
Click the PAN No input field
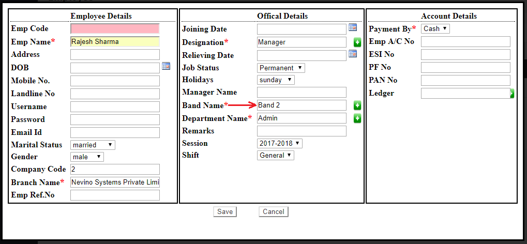[465, 81]
